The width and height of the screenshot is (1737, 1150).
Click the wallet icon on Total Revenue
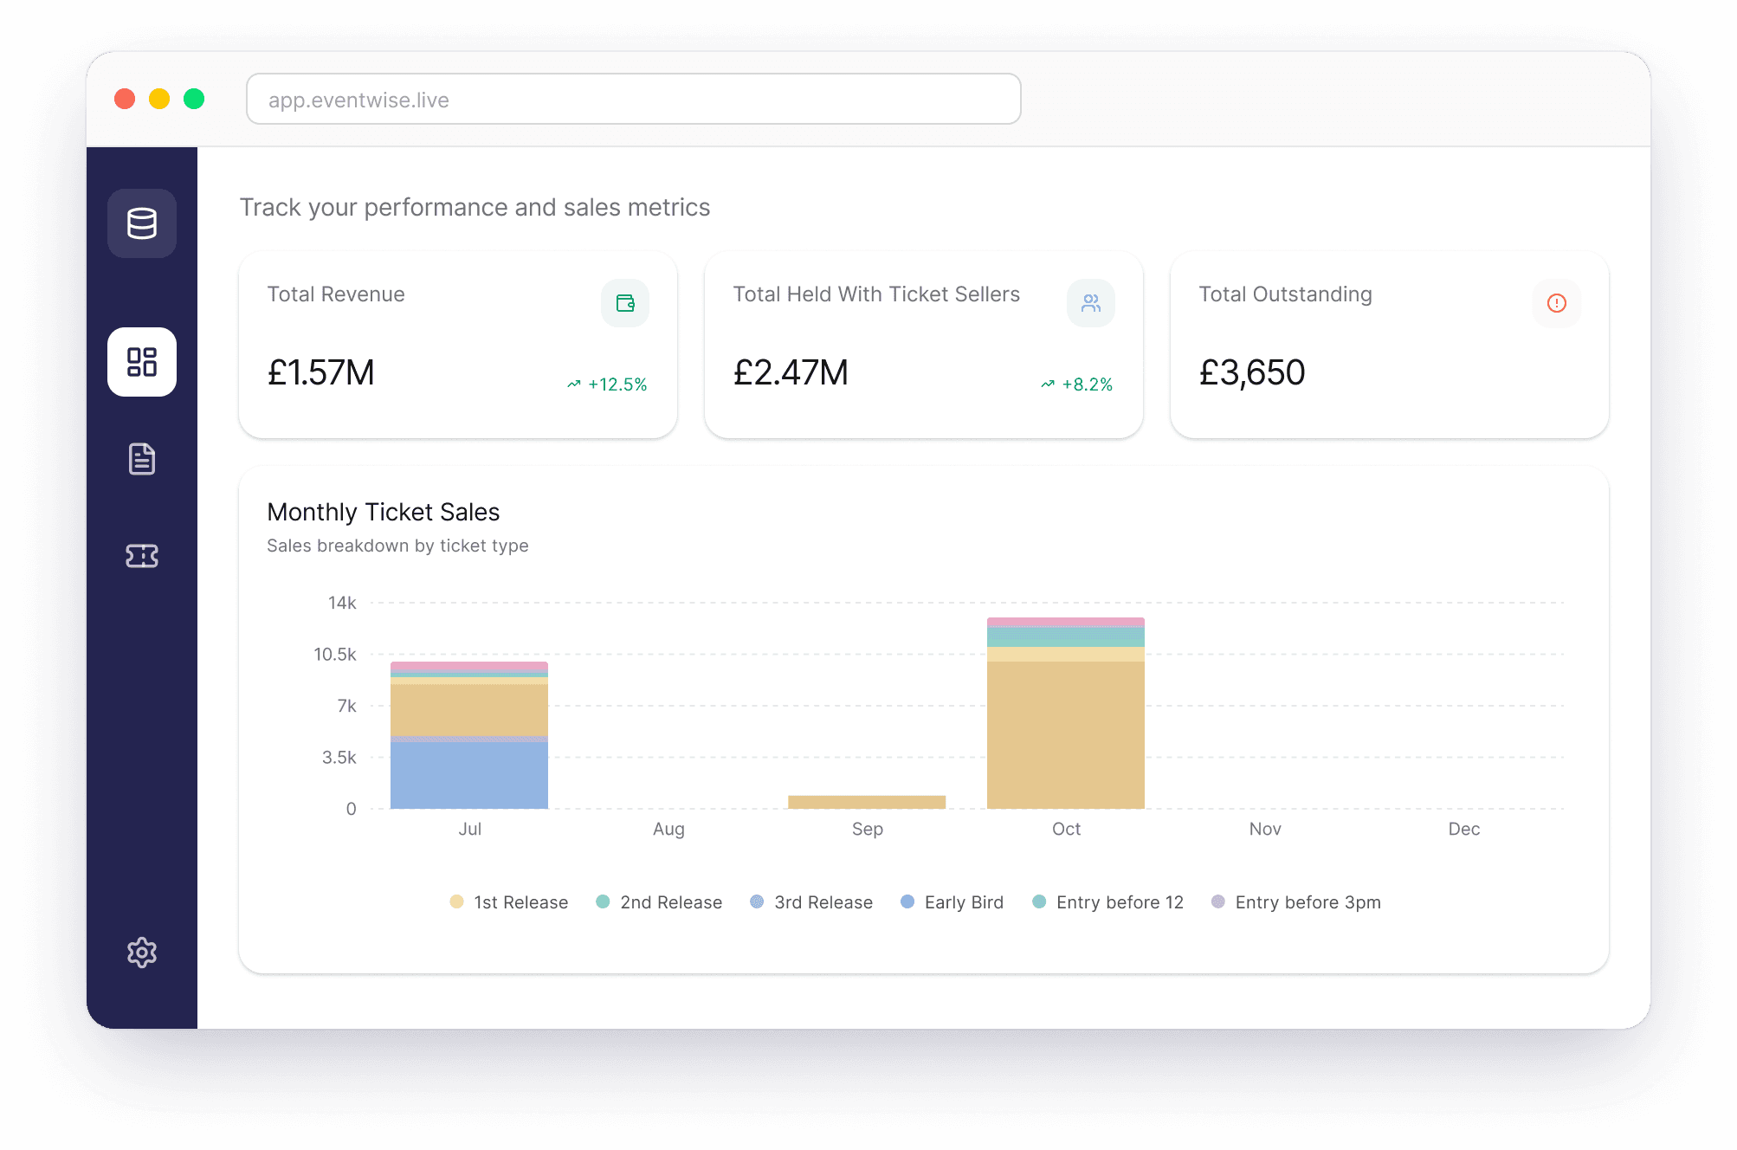point(625,303)
